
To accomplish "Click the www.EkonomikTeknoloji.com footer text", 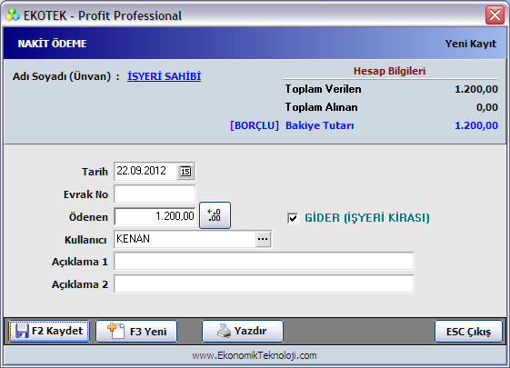I will (255, 355).
